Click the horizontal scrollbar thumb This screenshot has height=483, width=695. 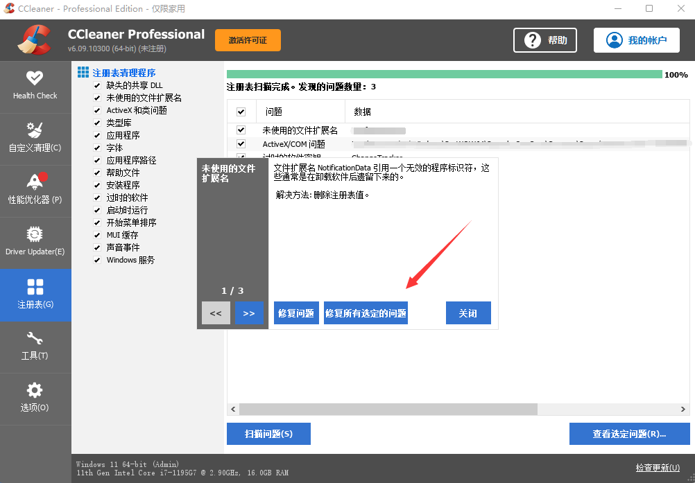click(x=388, y=409)
